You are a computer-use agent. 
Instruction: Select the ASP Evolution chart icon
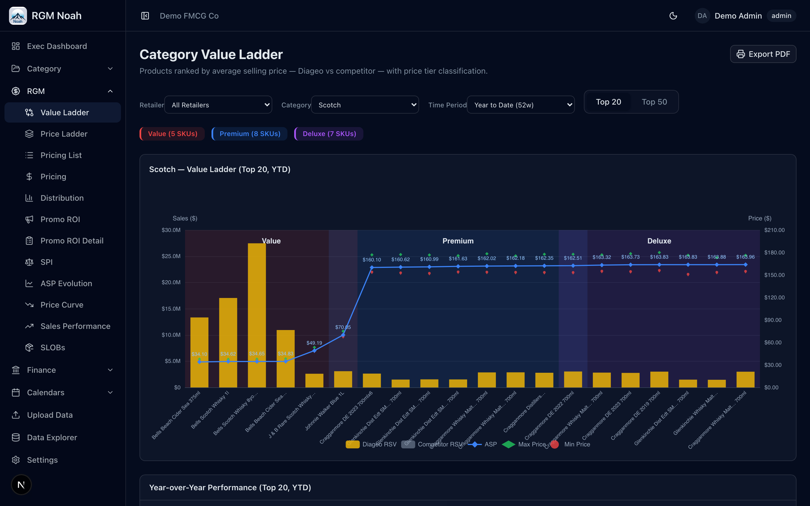click(30, 283)
